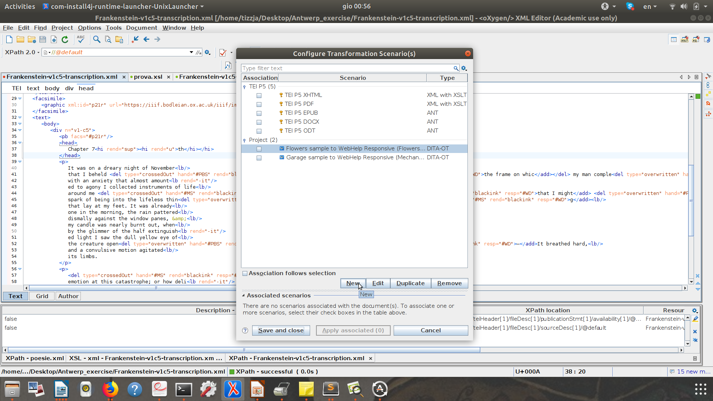Switch to the XSLT Debugger perspective icon
This screenshot has width=713, height=401.
tap(685, 39)
